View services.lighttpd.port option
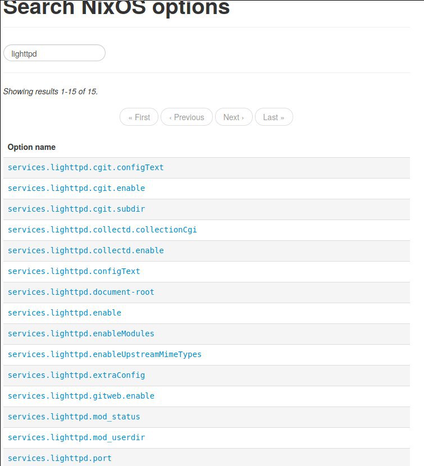This screenshot has width=424, height=466. [x=60, y=459]
